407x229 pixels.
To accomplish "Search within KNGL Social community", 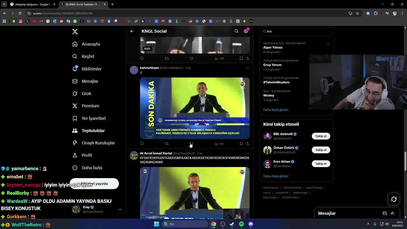I will coord(236,31).
